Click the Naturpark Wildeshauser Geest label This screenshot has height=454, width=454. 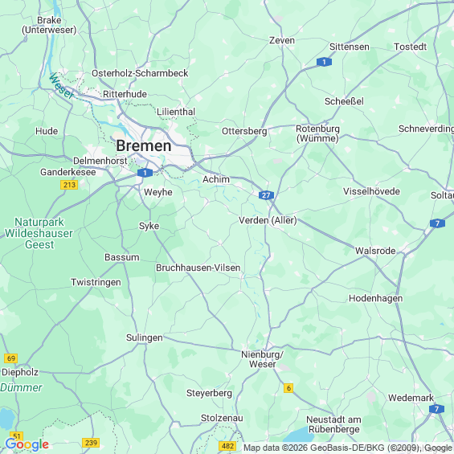(x=39, y=233)
